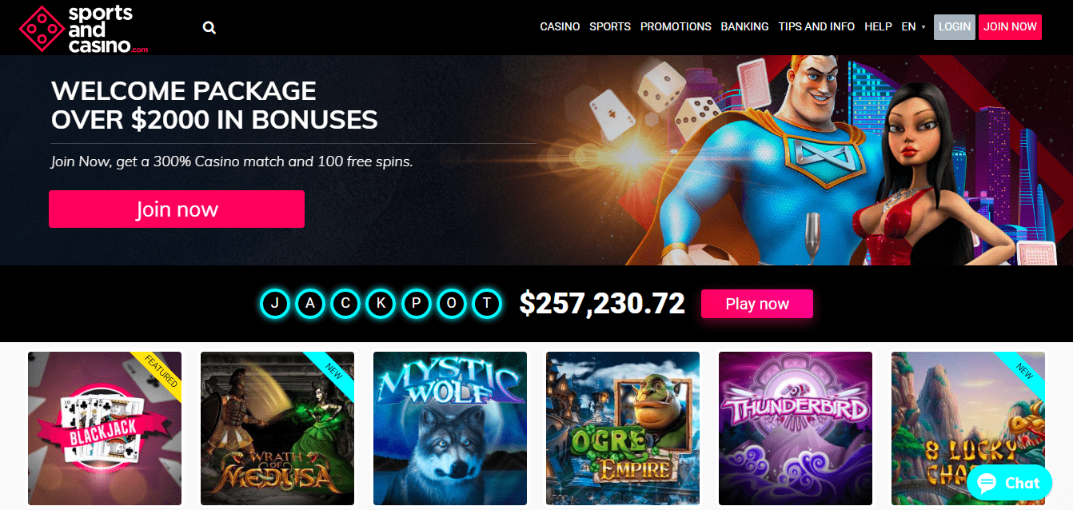The width and height of the screenshot is (1073, 510).
Task: Click the gray Login button
Action: click(955, 26)
